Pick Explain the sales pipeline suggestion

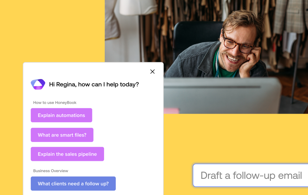click(x=67, y=154)
